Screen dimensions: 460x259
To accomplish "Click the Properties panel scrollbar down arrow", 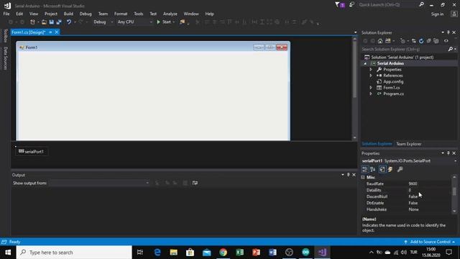I will click(x=454, y=211).
